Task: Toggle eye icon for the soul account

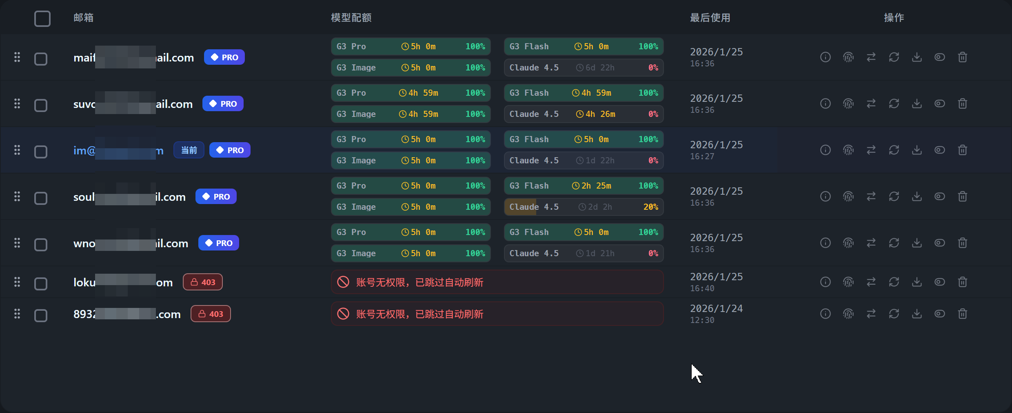Action: coord(940,197)
